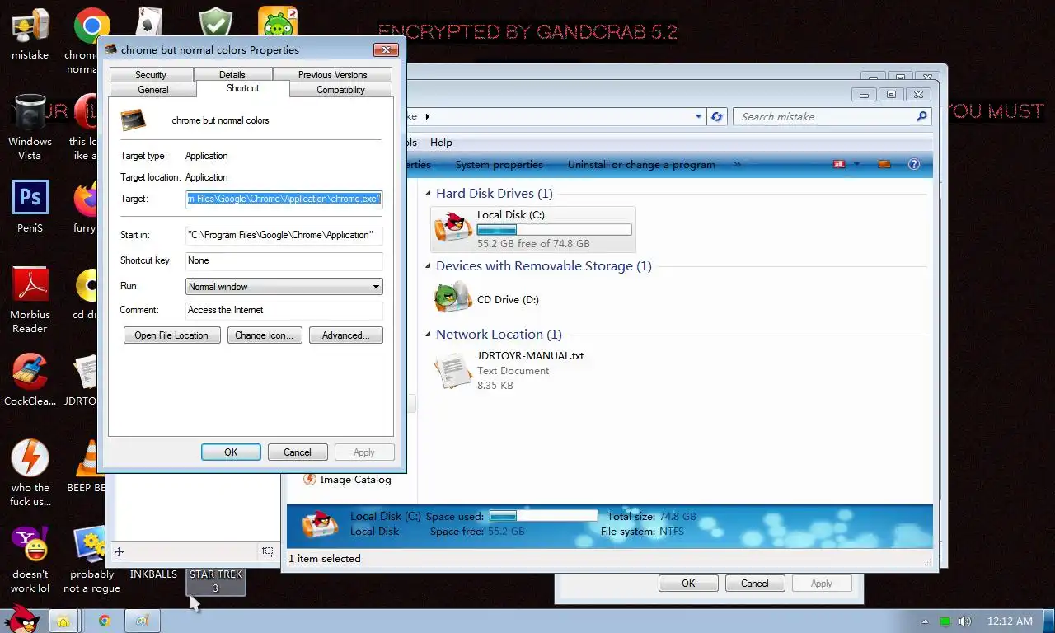Toggle the preview pane icon in Explorer

point(884,164)
